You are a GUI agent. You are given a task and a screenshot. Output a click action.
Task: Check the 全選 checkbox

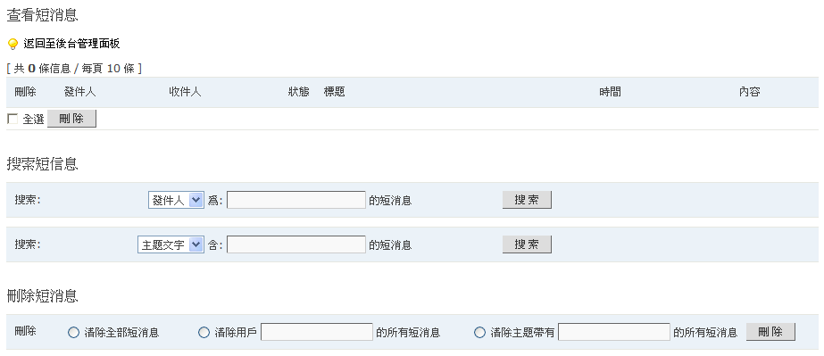(x=12, y=120)
